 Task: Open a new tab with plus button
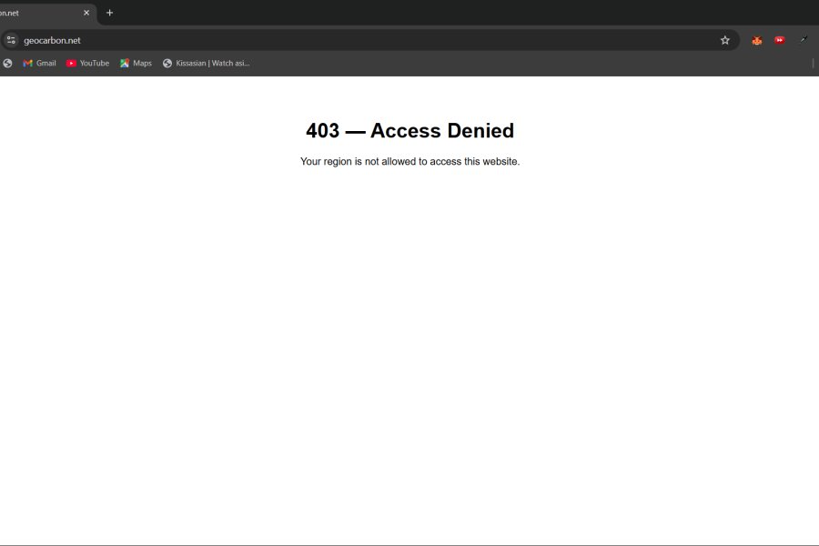110,13
